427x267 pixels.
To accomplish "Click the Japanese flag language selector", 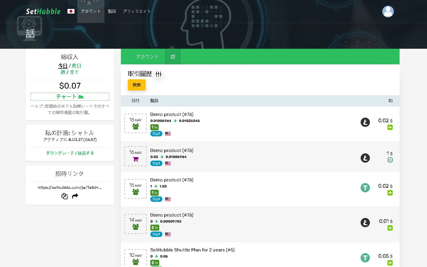I will click(71, 11).
